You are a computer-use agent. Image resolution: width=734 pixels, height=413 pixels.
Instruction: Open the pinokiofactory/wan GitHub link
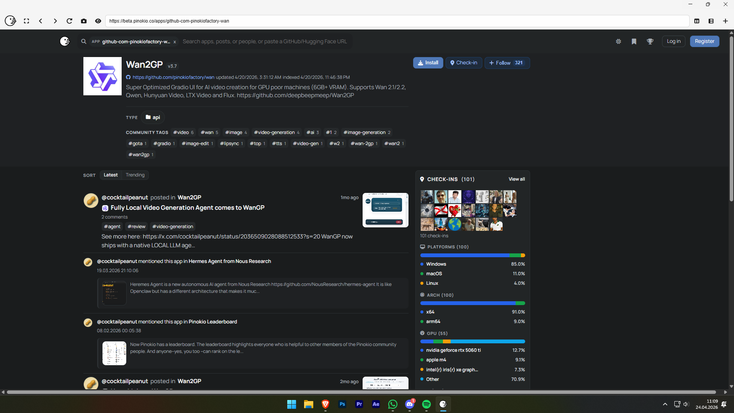(x=173, y=77)
